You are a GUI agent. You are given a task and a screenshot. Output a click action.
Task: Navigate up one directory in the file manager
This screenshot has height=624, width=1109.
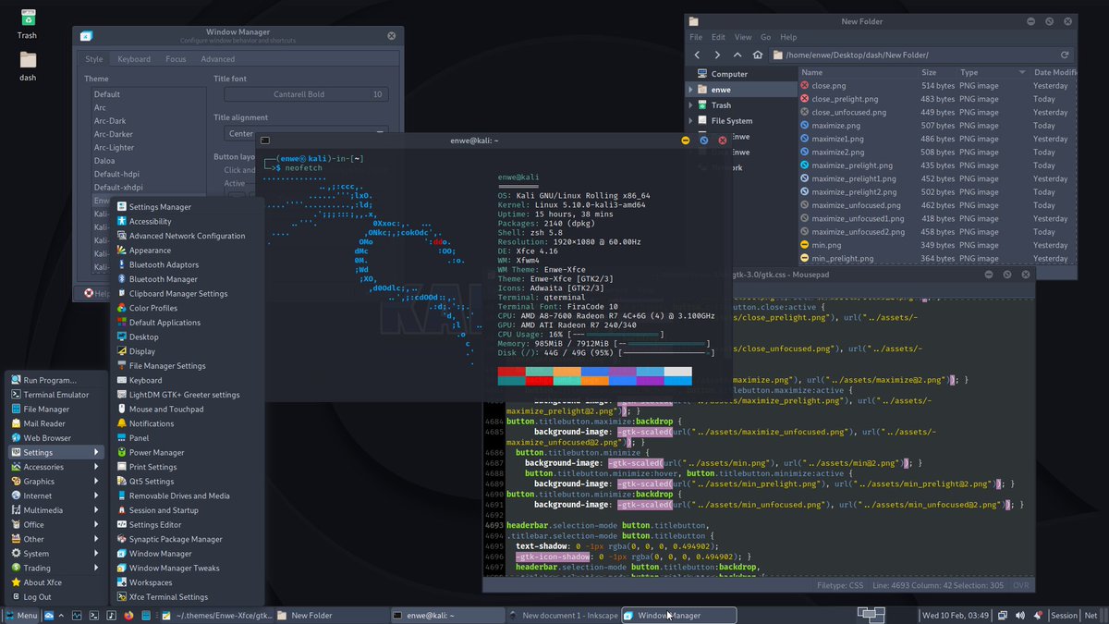click(737, 55)
